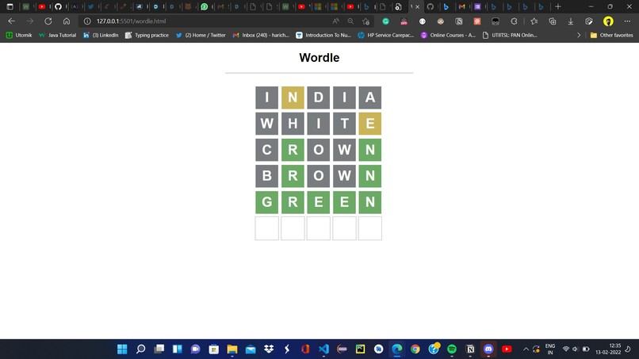Open the Other favorites folder

(611, 35)
